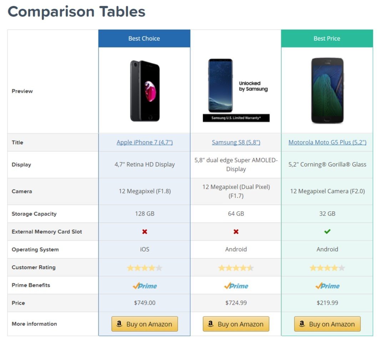Click the red cross under Samsung S8

pos(236,232)
